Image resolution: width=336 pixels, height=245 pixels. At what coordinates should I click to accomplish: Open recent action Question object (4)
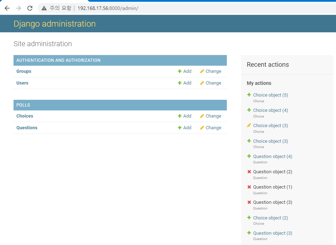[x=273, y=157]
